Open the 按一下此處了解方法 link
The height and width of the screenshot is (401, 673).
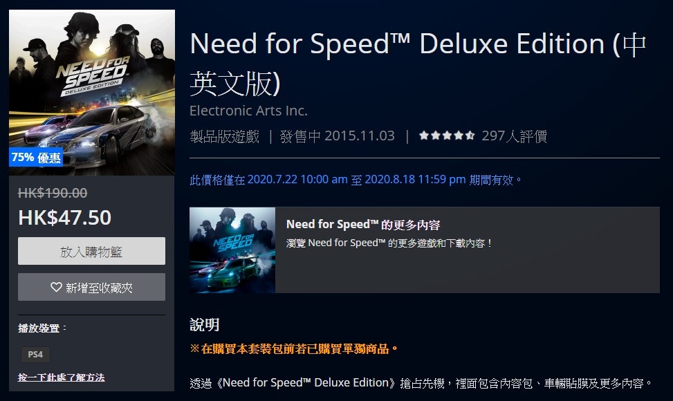click(62, 377)
